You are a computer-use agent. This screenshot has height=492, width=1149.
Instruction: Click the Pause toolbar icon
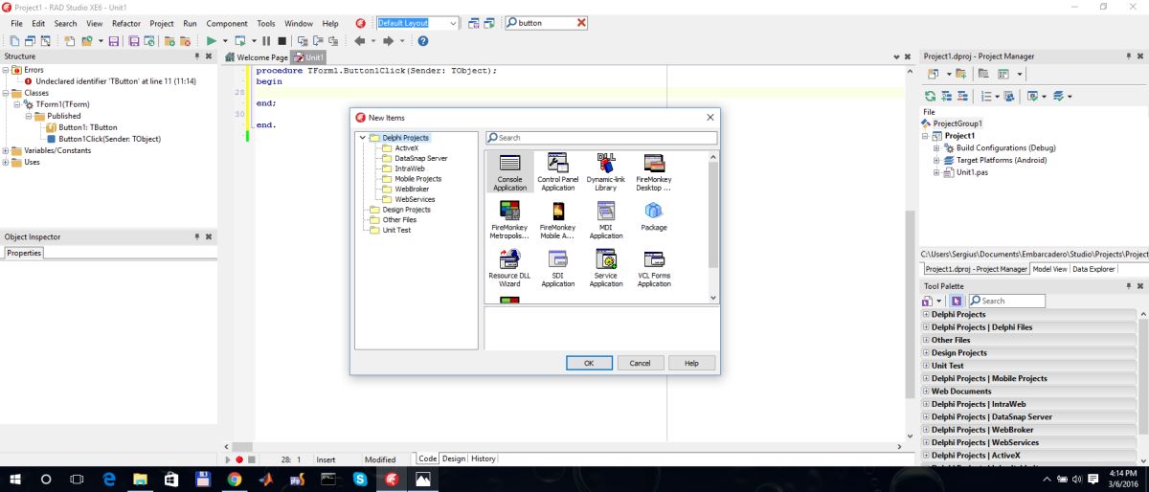pos(267,41)
